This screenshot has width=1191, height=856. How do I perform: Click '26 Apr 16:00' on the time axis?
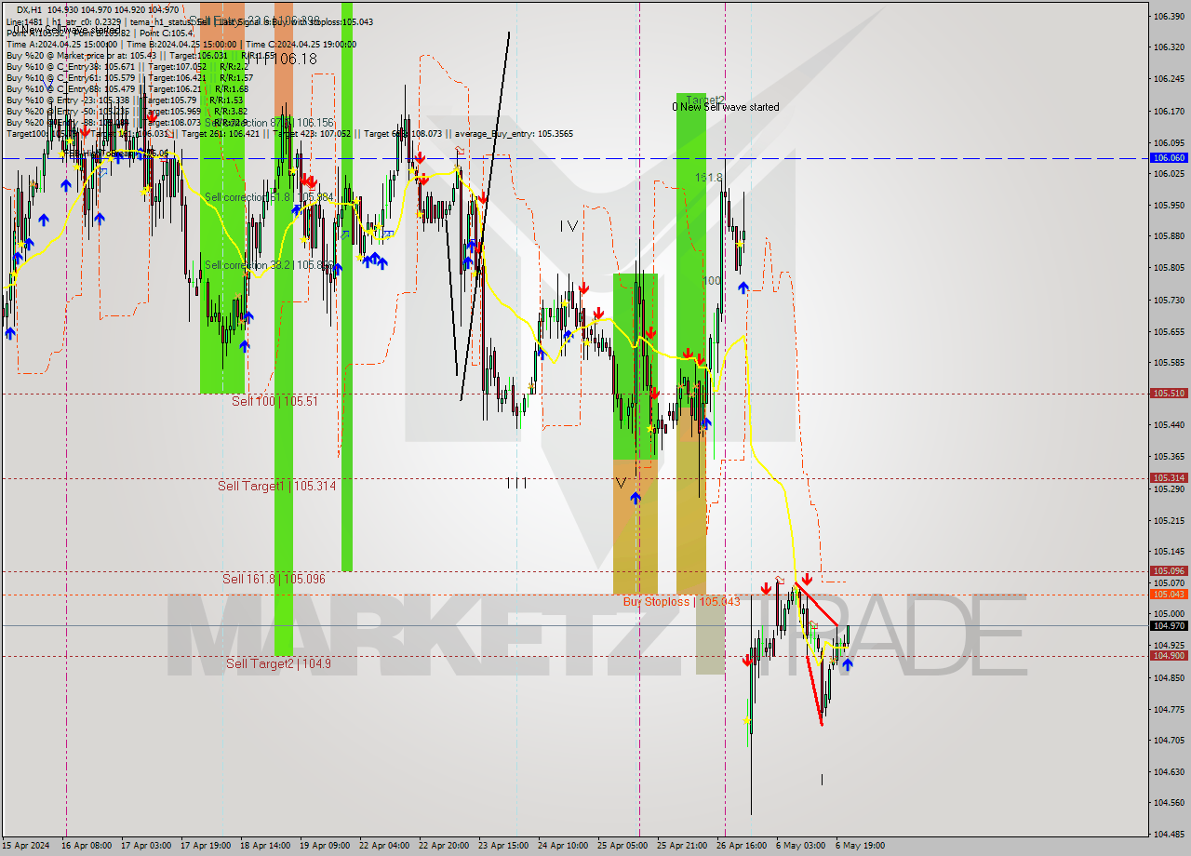click(x=742, y=846)
